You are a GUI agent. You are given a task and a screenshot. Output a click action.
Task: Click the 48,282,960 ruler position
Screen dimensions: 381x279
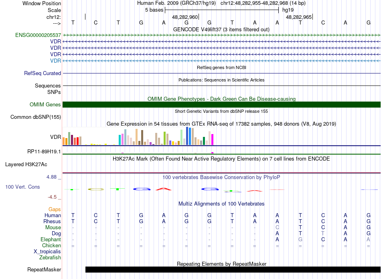[x=185, y=17]
